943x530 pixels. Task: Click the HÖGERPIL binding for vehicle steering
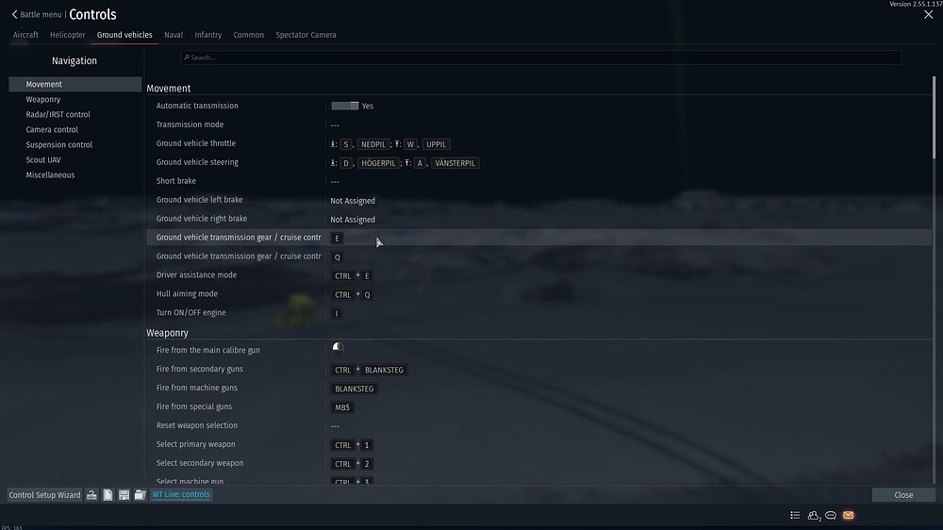(x=378, y=163)
